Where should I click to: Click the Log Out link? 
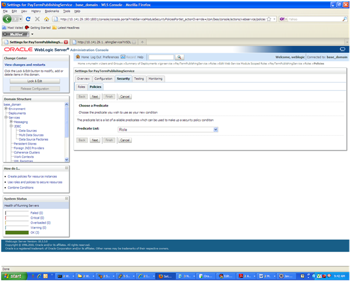point(96,57)
